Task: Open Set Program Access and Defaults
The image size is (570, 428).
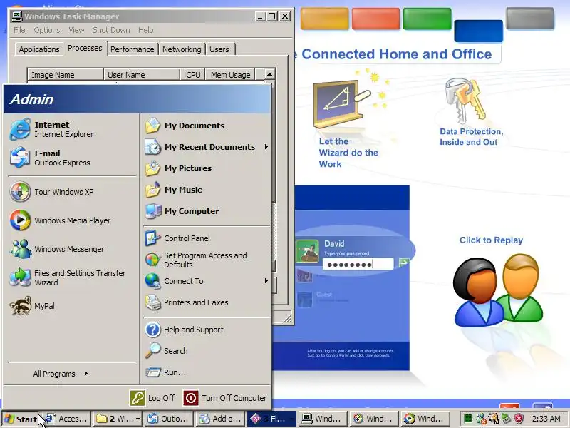Action: click(x=207, y=260)
